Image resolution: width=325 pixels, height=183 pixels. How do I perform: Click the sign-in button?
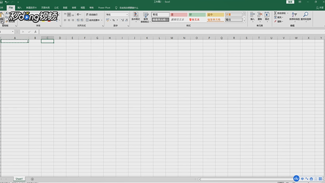pyautogui.click(x=290, y=2)
